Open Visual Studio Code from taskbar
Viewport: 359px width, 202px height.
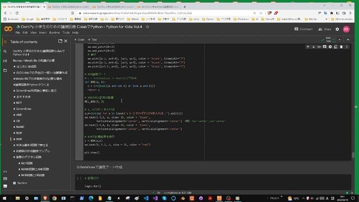click(146, 198)
